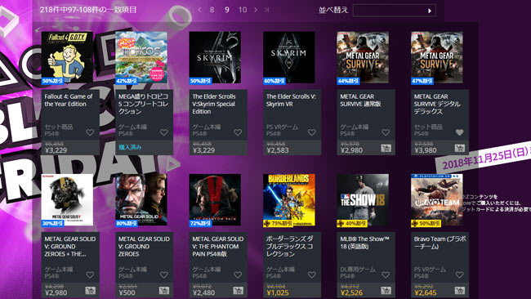Viewport: 531px width, 299px height.
Task: Click the 218件中97-108件の一致項目 results count
Action: pos(88,10)
